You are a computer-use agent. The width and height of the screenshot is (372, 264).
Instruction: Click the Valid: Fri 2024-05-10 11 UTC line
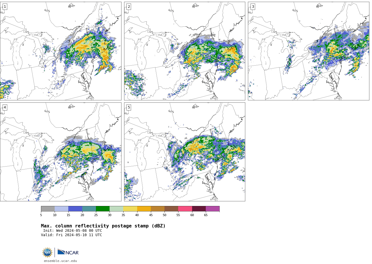71,235
